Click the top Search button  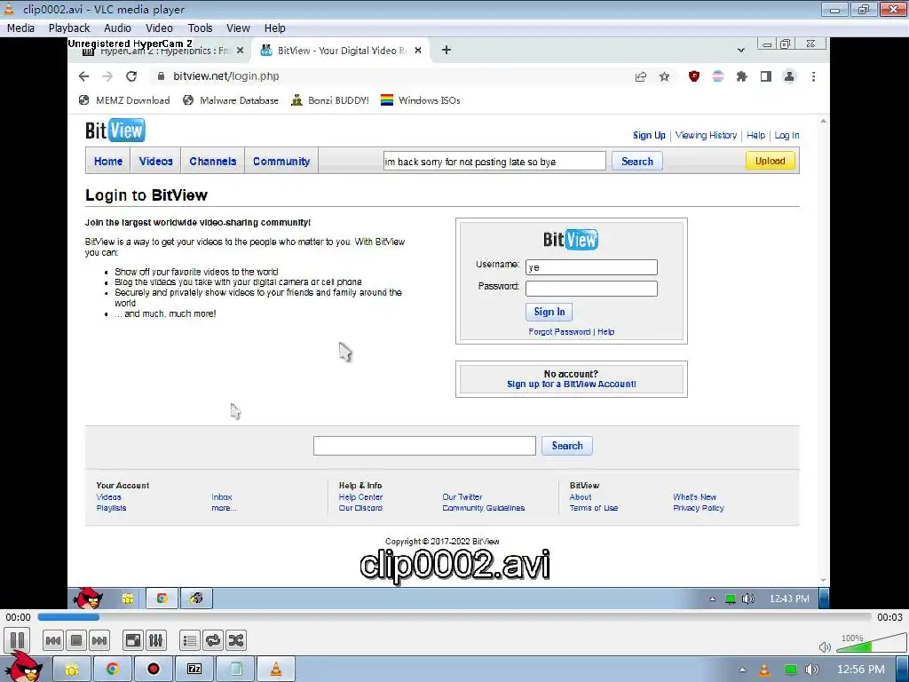pos(637,162)
